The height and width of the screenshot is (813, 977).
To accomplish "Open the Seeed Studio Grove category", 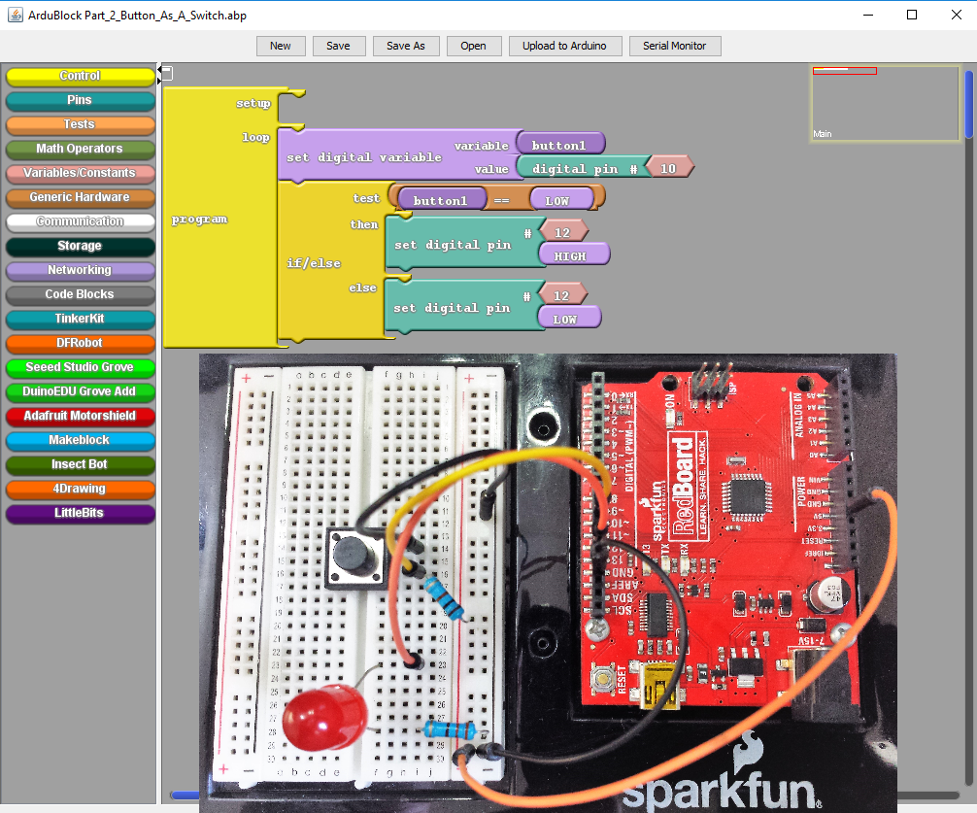I will (80, 367).
